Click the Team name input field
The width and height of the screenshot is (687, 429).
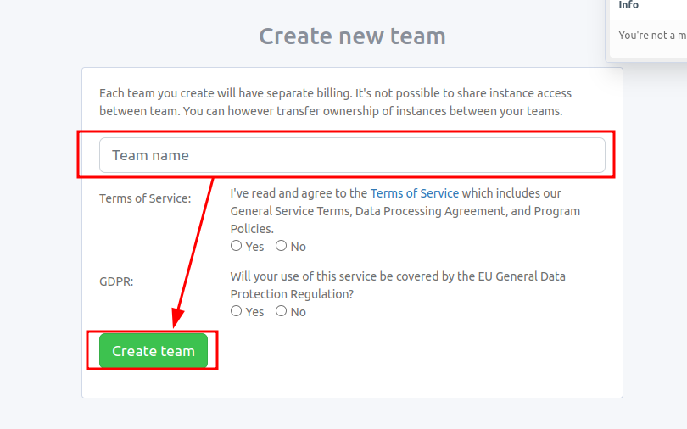click(x=352, y=155)
